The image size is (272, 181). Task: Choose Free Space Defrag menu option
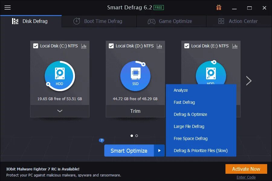pos(201,138)
